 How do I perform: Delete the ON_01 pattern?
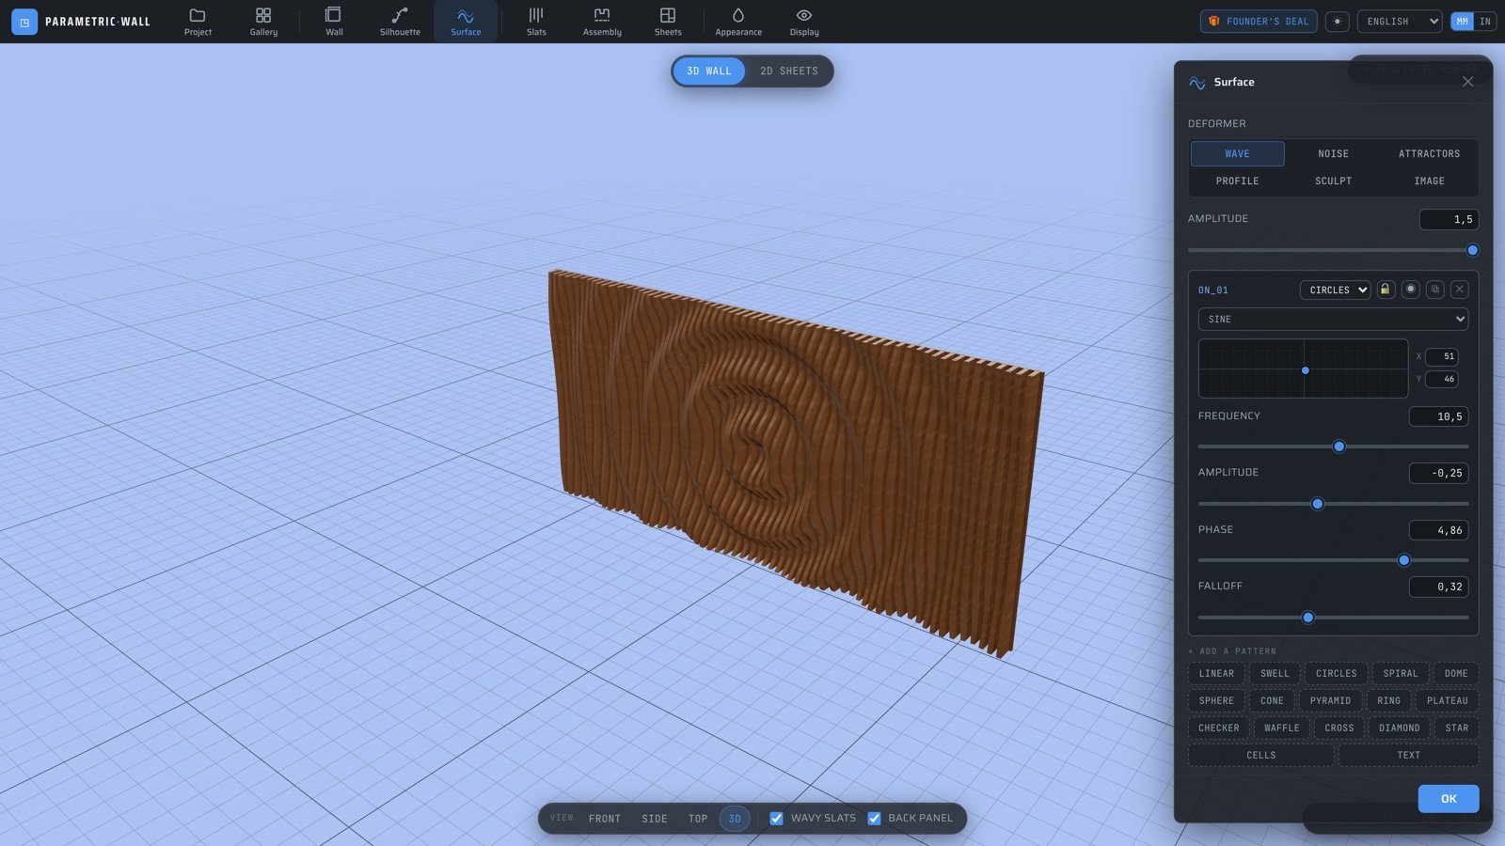pyautogui.click(x=1459, y=290)
